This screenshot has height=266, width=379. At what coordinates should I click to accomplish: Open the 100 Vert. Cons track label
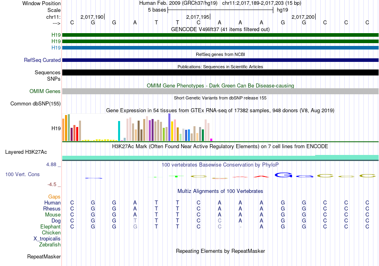point(22,174)
